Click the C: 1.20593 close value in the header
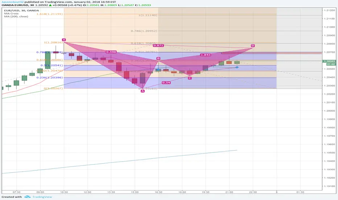Screen dimensions: 338x200 143,5
